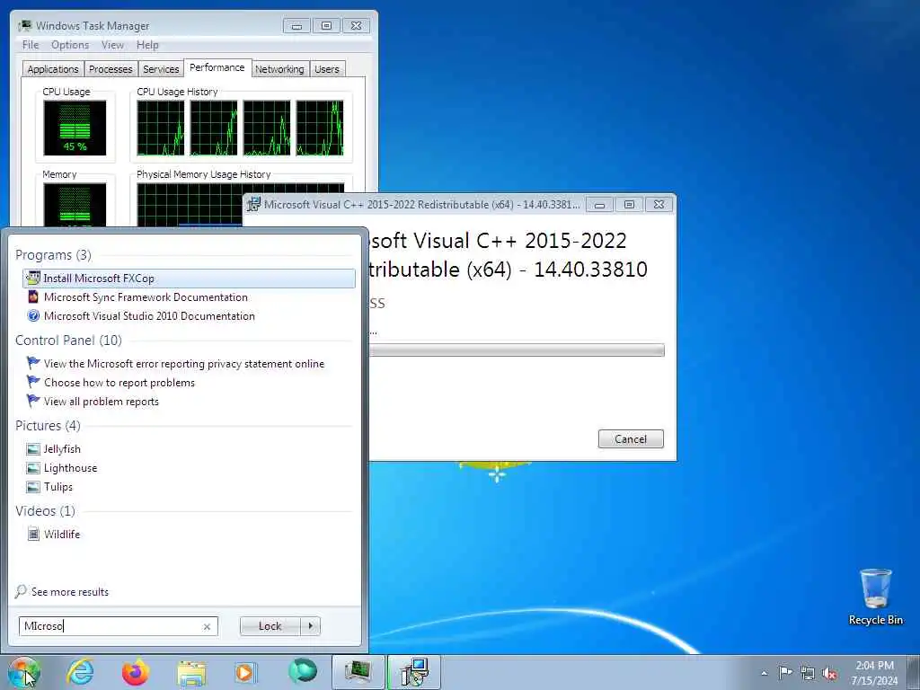Click the Lock button
920x690 pixels.
pyautogui.click(x=270, y=626)
